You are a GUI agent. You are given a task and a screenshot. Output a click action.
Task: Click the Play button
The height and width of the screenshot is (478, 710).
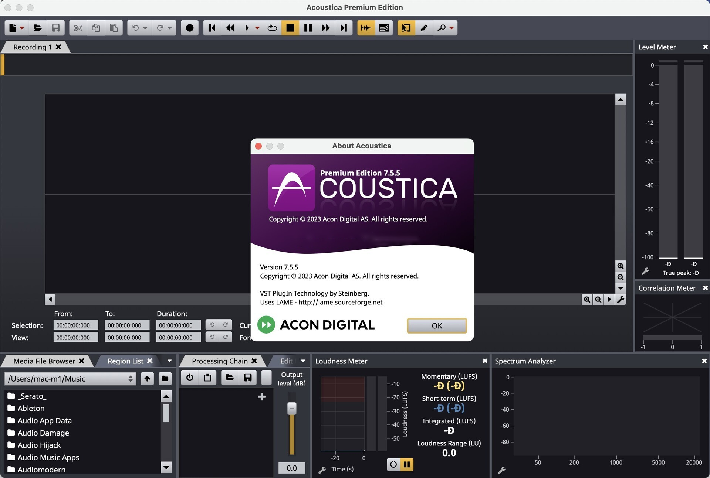247,28
